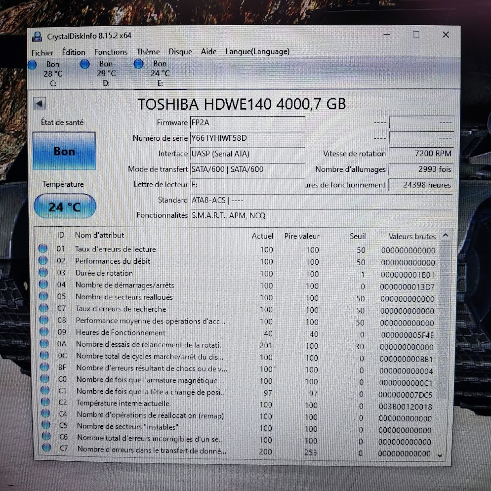Click the status icon for attribute 02
491x491 pixels.
43,260
